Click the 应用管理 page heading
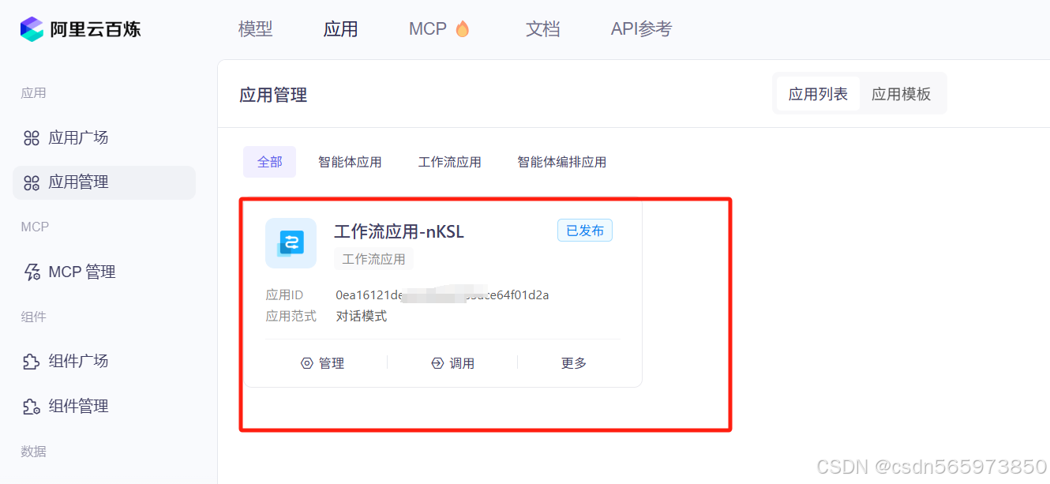1050x484 pixels. coord(273,96)
